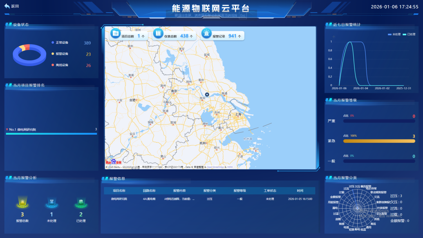Toggle 报警设备 legend entry
Viewport: 423px width, 238px height.
click(x=60, y=54)
